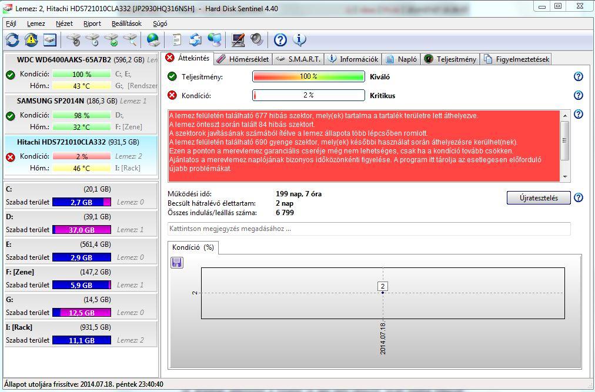Click the '2 nap' estimated lifetime value

point(285,203)
